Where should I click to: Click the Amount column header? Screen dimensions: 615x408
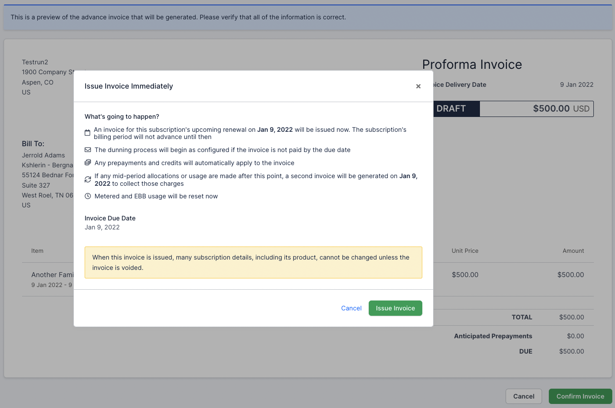(573, 251)
